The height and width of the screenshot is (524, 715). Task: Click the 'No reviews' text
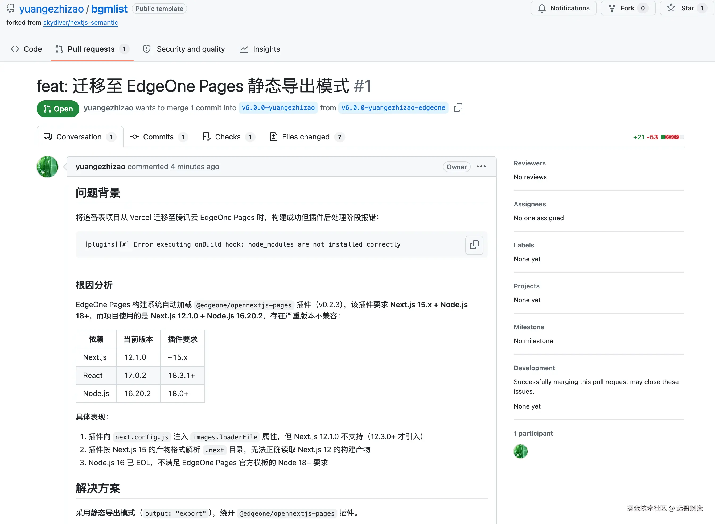530,177
